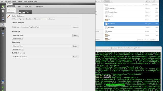Expand Details for make all step

(76, 35)
